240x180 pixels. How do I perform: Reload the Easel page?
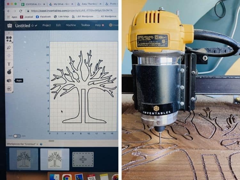pyautogui.click(x=21, y=11)
